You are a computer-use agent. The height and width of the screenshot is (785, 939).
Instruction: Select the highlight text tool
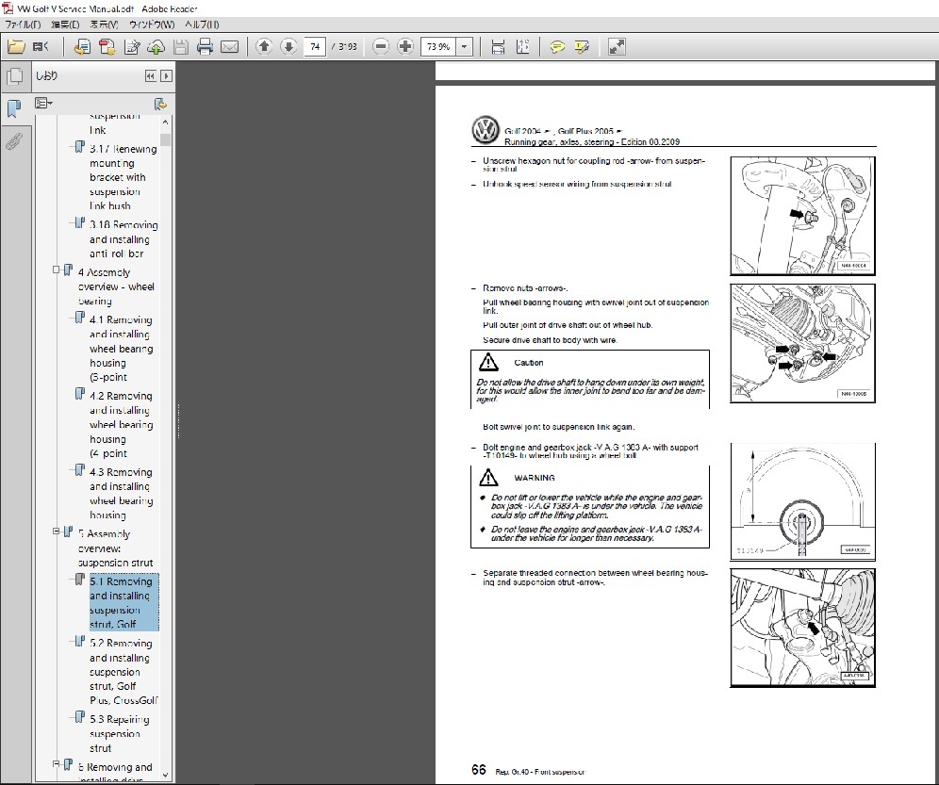(x=582, y=47)
